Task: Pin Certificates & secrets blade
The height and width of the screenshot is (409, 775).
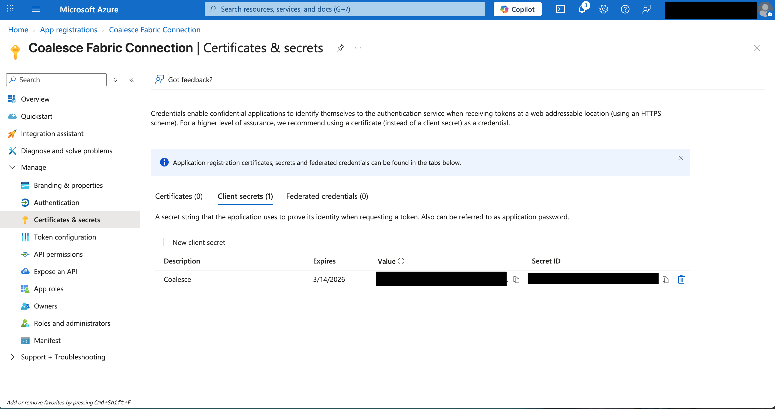Action: pos(340,48)
